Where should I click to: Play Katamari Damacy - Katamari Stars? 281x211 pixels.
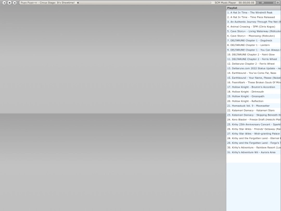(x=253, y=110)
